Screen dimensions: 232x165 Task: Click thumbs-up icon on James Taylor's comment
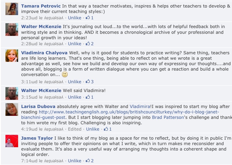[x=88, y=160]
